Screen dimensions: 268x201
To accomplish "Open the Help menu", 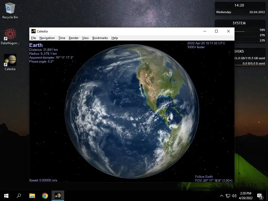I will 115,38.
